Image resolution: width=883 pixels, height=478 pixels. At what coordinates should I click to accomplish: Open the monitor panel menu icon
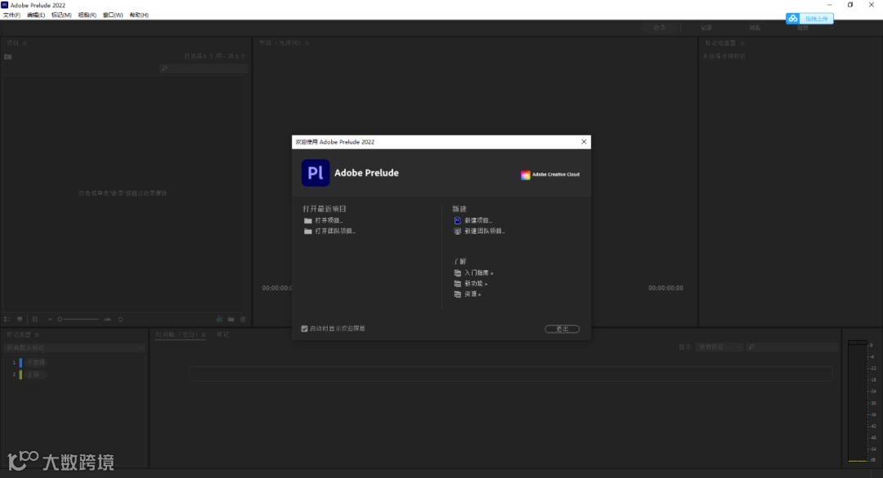click(307, 43)
